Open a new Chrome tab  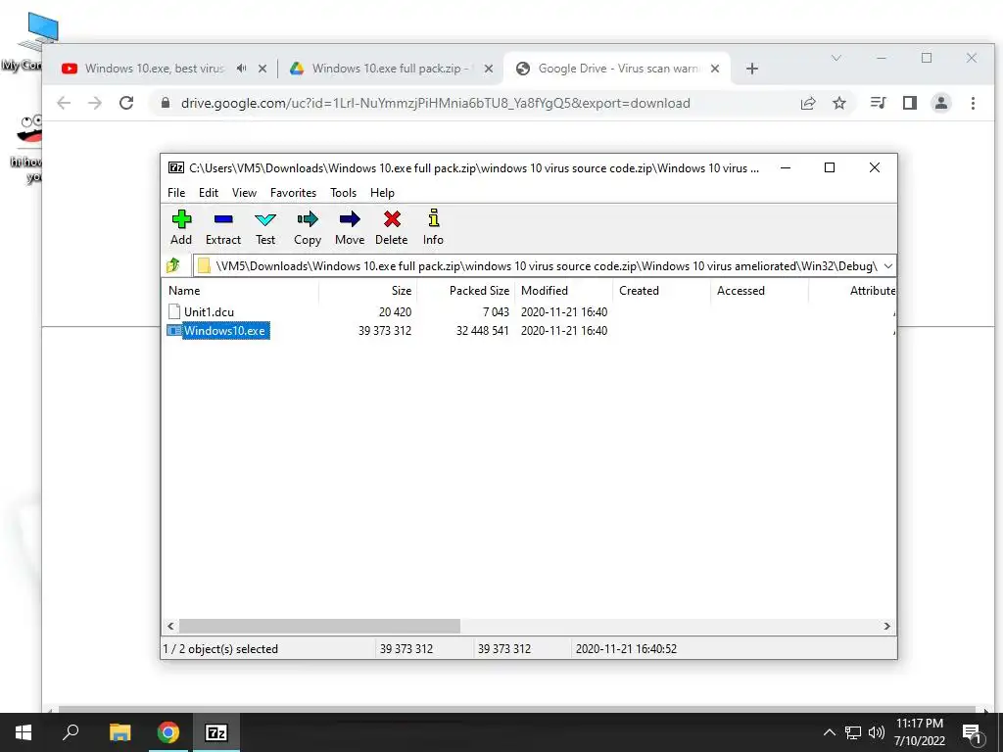click(x=752, y=69)
